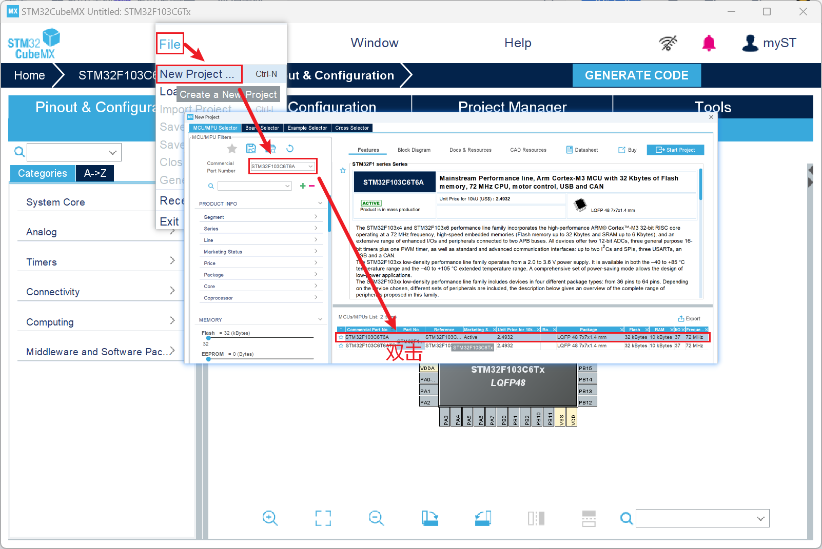Click the pink minus remove filter icon
Screen dimensions: 822x549
coord(311,186)
